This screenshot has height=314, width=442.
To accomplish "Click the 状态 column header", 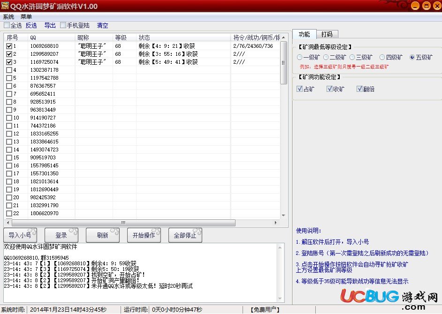I will point(183,37).
